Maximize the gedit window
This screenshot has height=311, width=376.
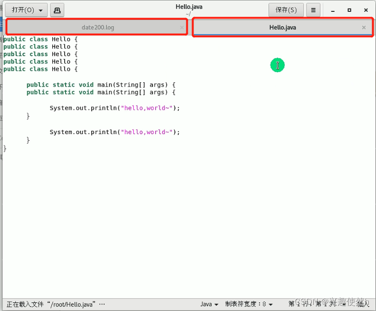click(x=349, y=10)
